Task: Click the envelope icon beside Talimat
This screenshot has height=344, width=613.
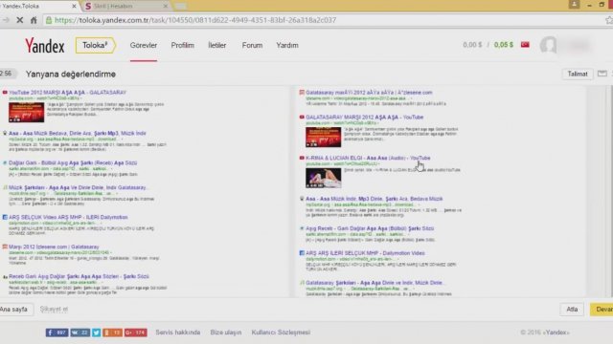Action: 602,74
